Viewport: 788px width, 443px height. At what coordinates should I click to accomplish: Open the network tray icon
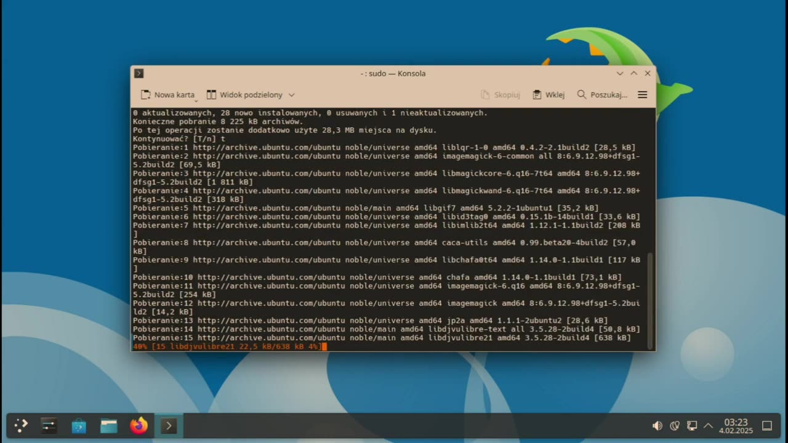tap(692, 426)
